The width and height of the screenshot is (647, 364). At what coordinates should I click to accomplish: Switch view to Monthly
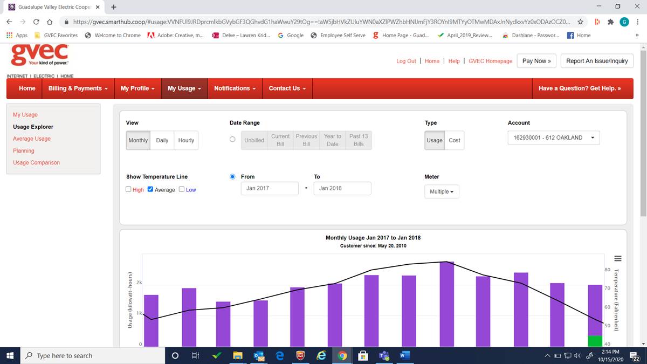(138, 140)
